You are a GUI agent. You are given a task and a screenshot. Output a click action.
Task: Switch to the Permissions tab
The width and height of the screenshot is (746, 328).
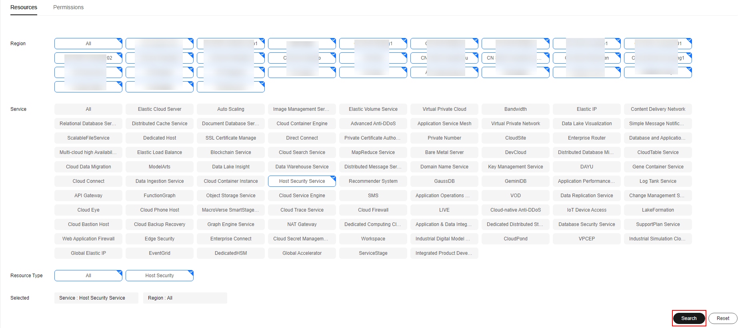coord(68,7)
